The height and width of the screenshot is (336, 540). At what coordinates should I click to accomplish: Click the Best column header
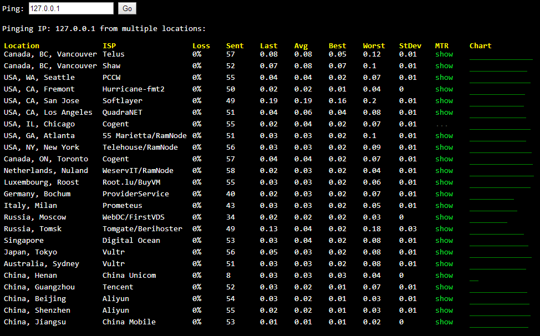[x=337, y=46]
